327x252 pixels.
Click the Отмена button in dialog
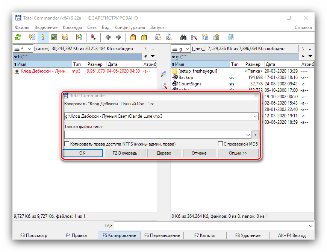(x=199, y=153)
